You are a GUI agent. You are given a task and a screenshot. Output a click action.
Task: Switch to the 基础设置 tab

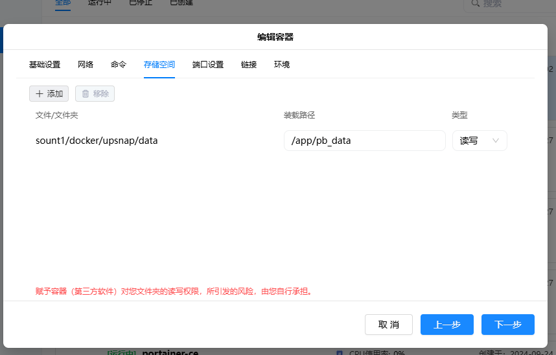coord(45,65)
